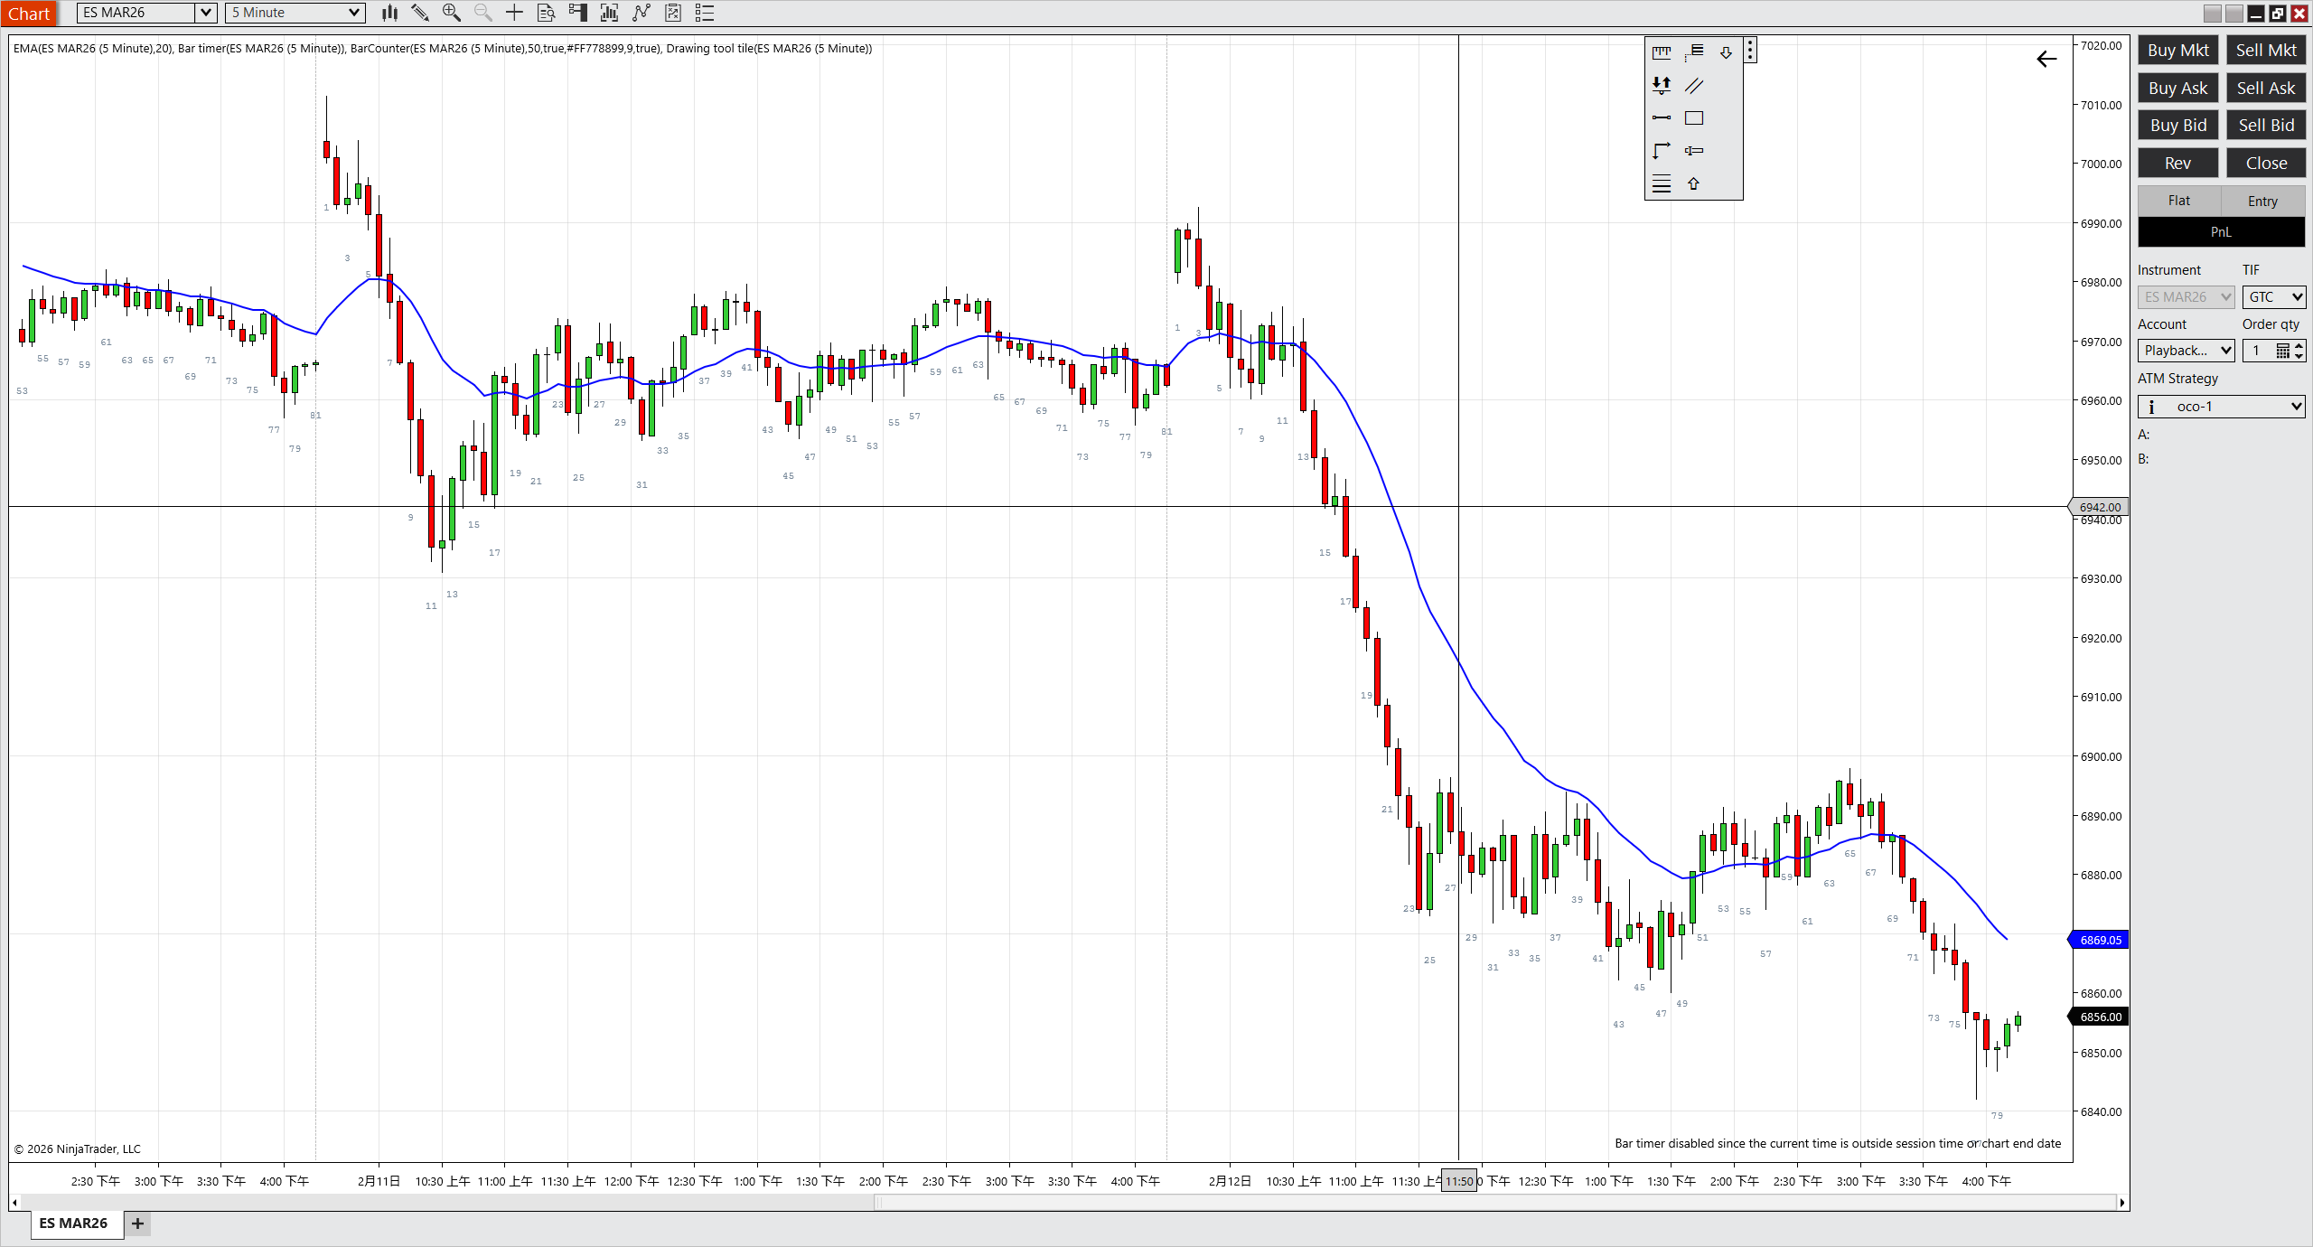
Task: Enable the crosshair cursor tool
Action: click(x=514, y=13)
